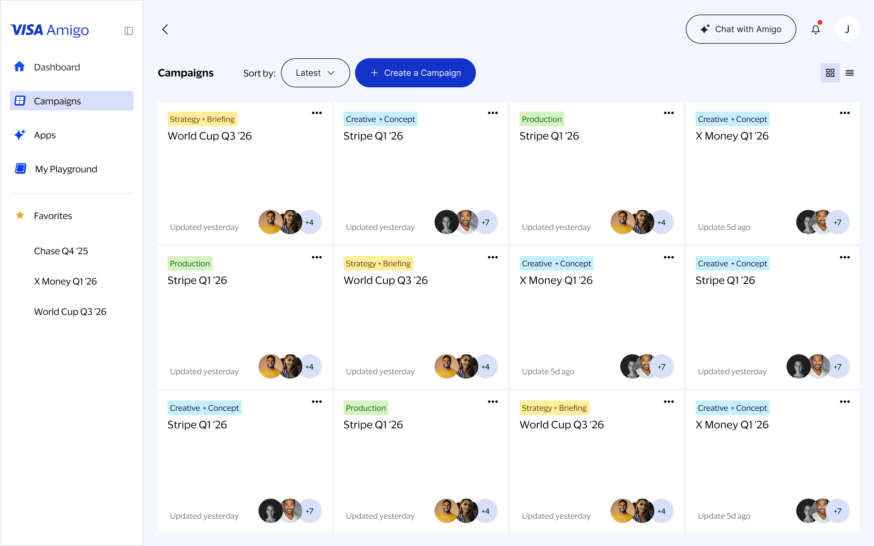The height and width of the screenshot is (546, 874).
Task: Collapse the sidebar panel icon
Action: [129, 31]
